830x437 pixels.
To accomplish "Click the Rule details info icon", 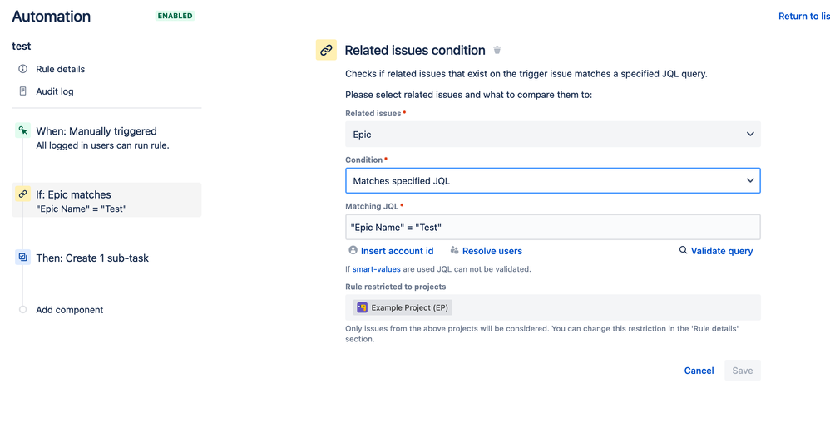I will point(23,69).
